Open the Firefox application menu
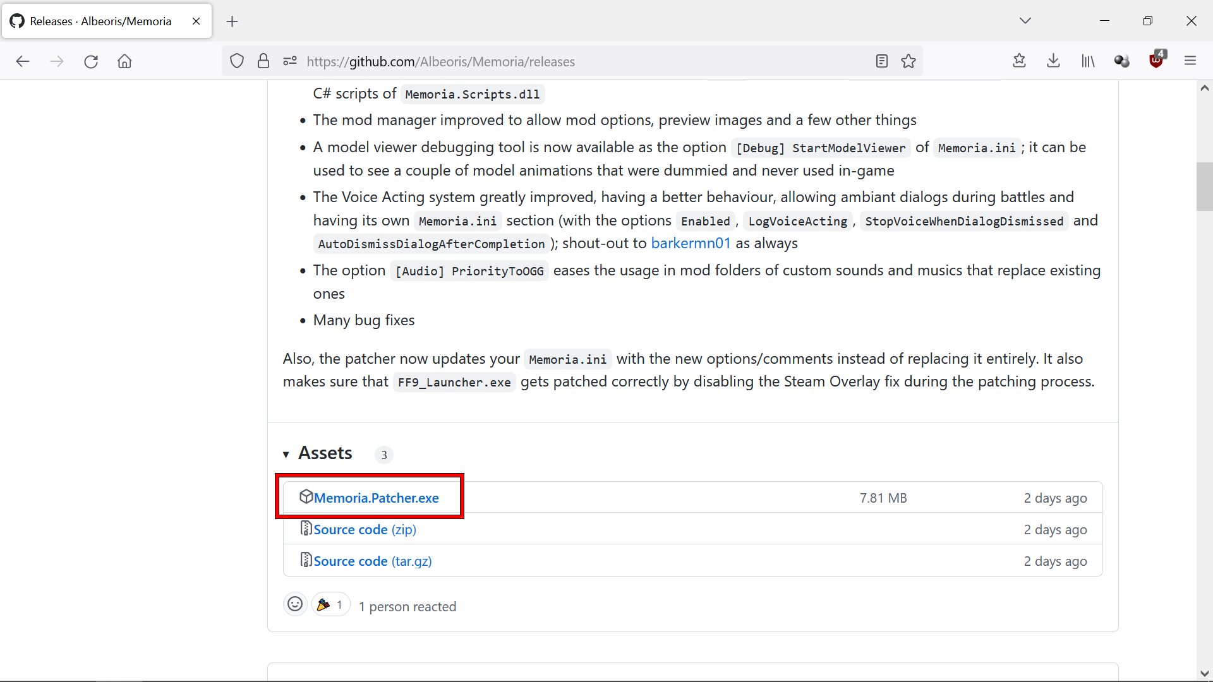This screenshot has height=682, width=1213. point(1190,61)
